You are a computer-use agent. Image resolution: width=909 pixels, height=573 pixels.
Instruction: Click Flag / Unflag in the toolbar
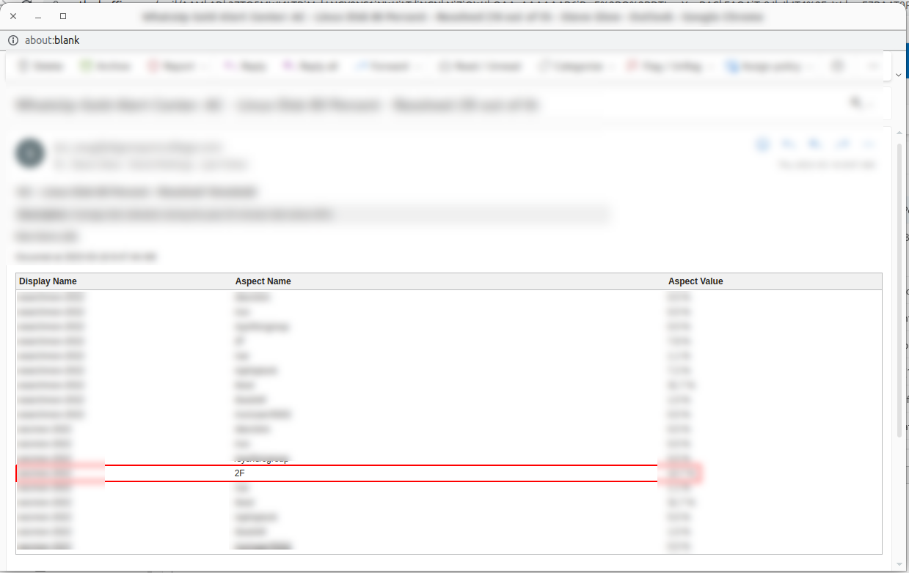pyautogui.click(x=670, y=66)
